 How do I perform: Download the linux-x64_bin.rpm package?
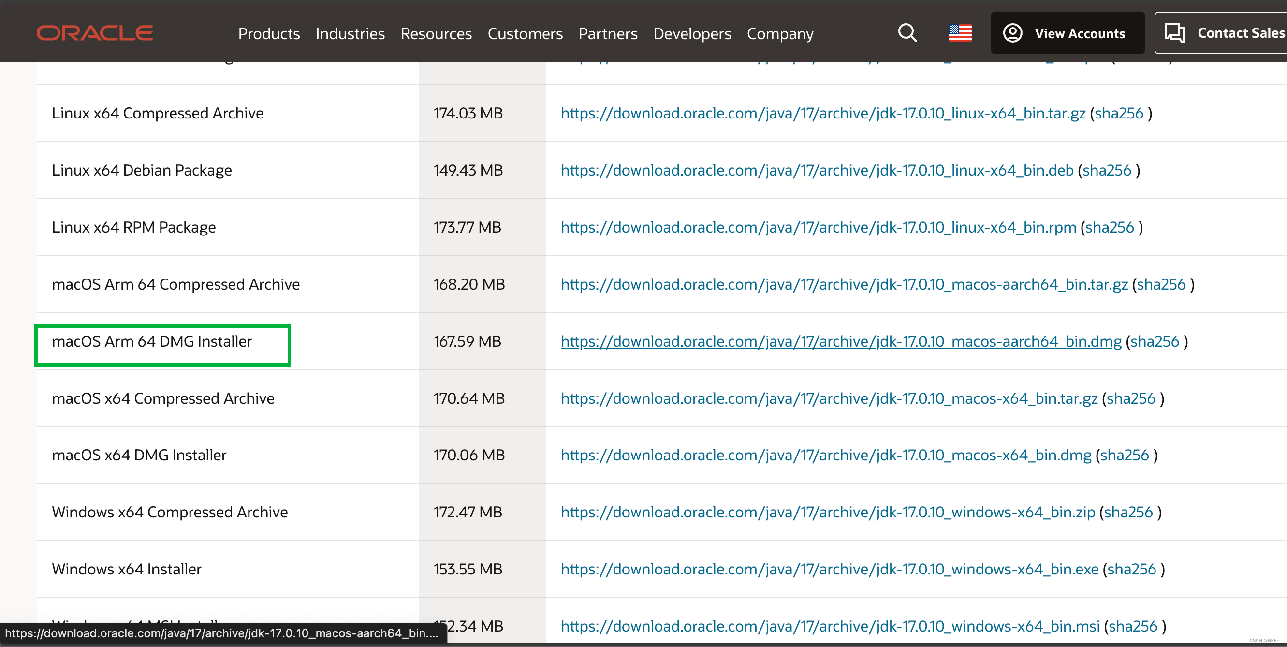[x=819, y=227]
